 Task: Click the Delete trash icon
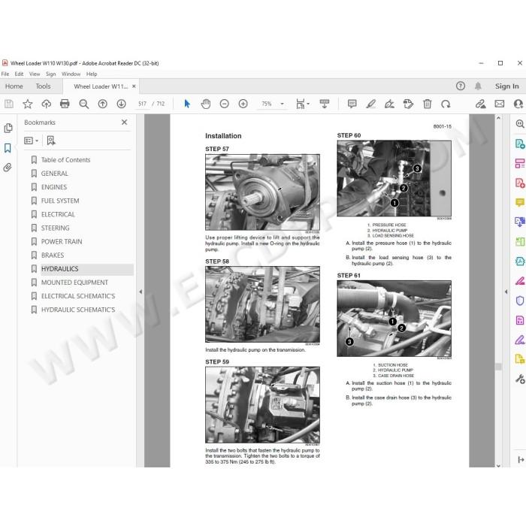pyautogui.click(x=427, y=104)
